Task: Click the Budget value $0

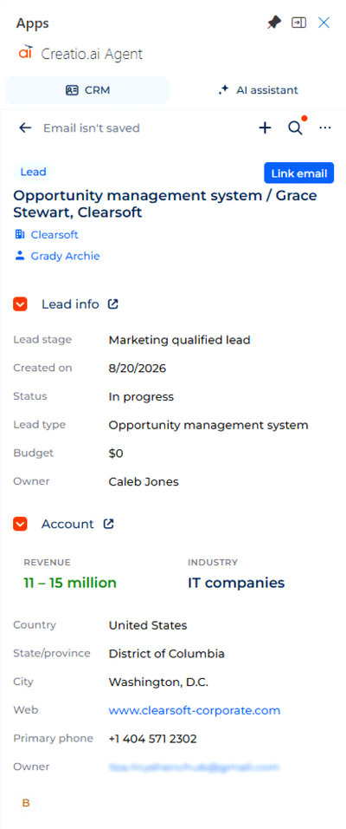Action: click(x=116, y=454)
